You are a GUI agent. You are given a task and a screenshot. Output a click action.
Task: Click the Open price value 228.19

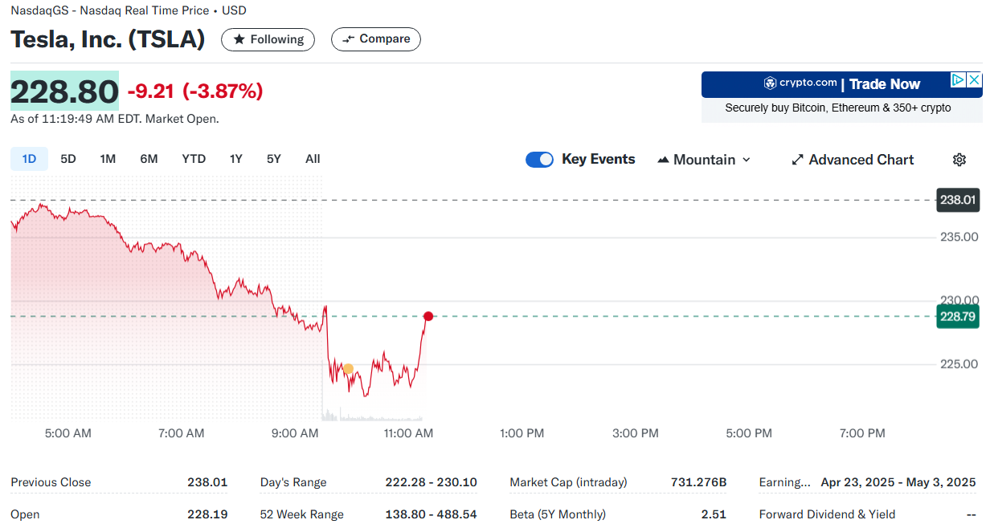coord(207,514)
